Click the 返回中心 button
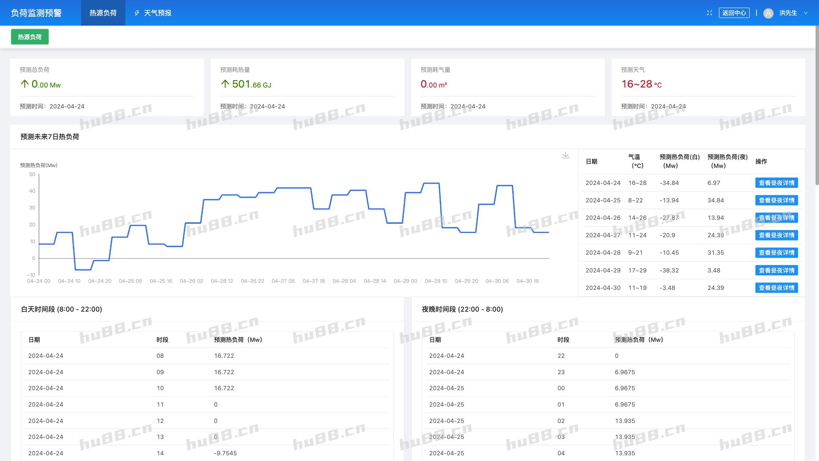The height and width of the screenshot is (461, 819). coord(734,13)
